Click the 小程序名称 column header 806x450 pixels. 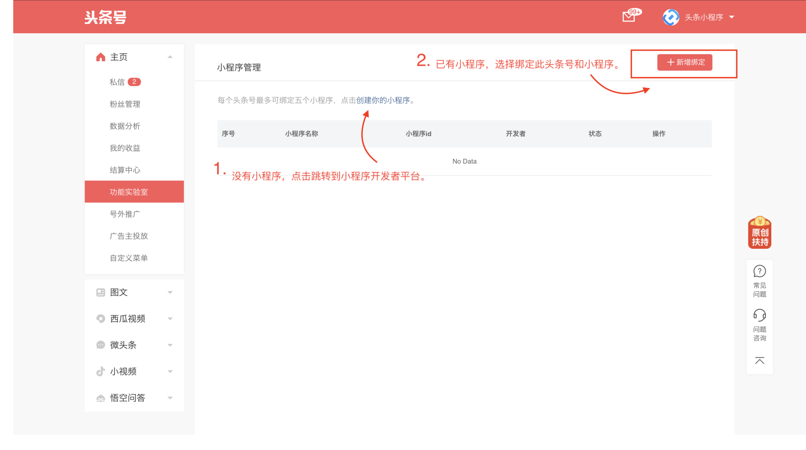[301, 134]
